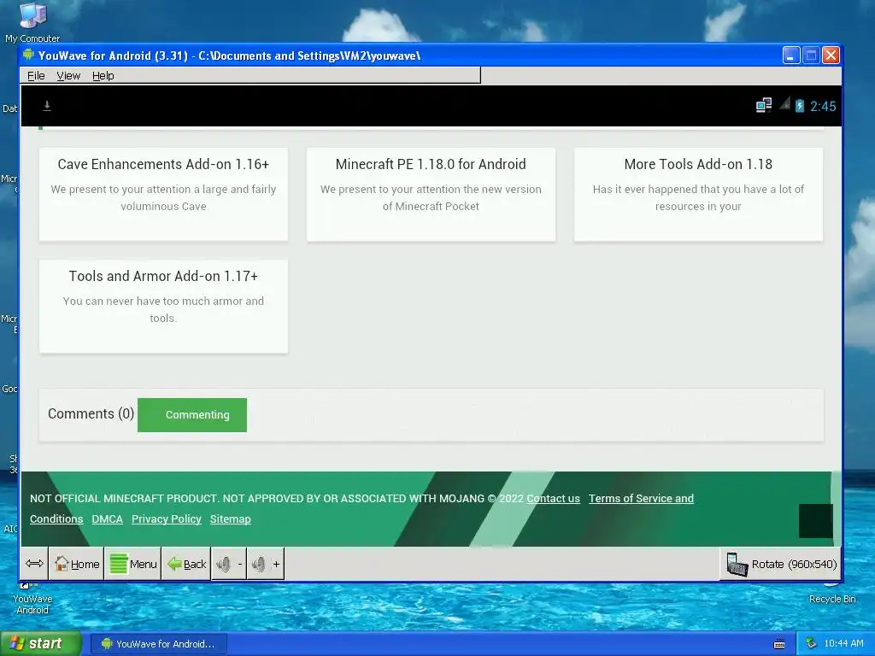This screenshot has width=875, height=656.
Task: Click the YouWave Back button
Action: pyautogui.click(x=186, y=564)
